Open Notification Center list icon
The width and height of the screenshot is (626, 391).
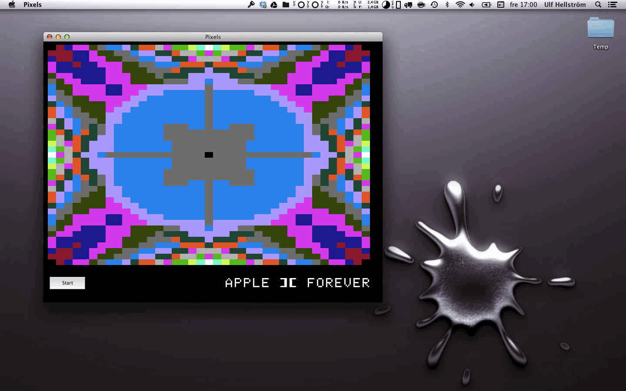coord(613,5)
